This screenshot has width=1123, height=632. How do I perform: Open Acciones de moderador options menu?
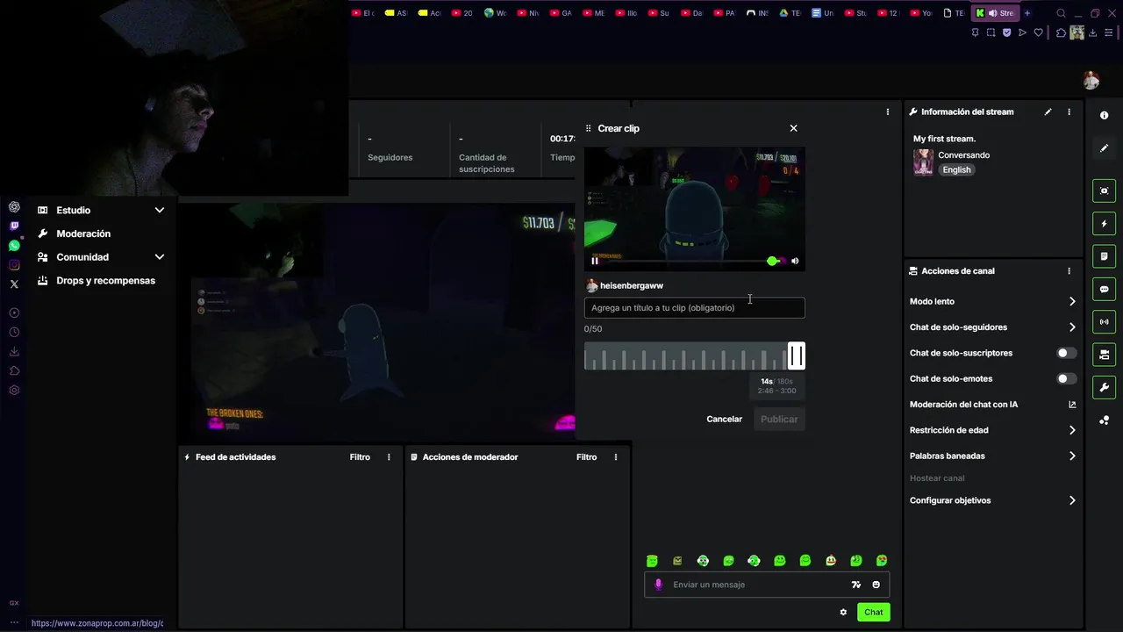pyautogui.click(x=616, y=457)
